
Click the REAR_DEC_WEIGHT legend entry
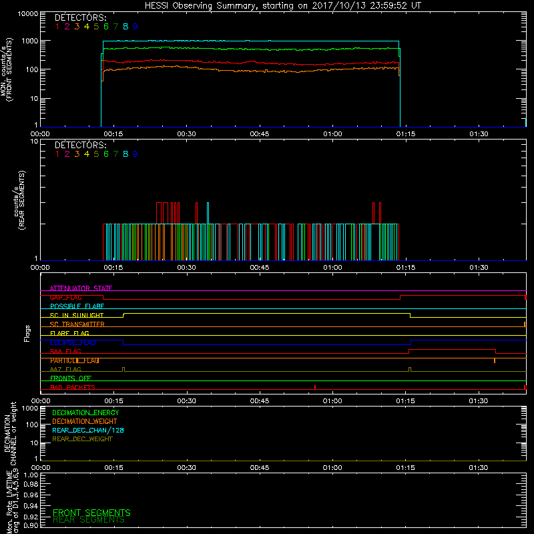pos(82,439)
